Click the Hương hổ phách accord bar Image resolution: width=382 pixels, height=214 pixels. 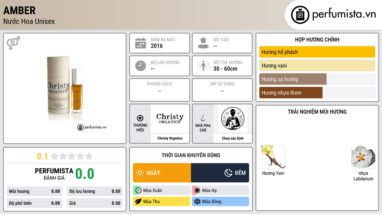click(317, 52)
